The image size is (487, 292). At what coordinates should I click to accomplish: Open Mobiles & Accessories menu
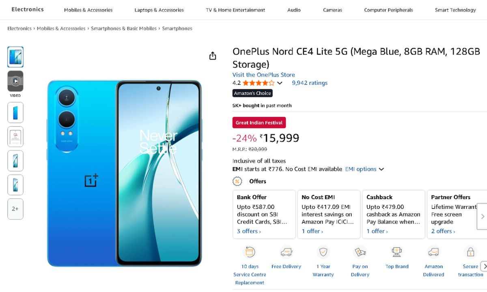[x=88, y=10]
